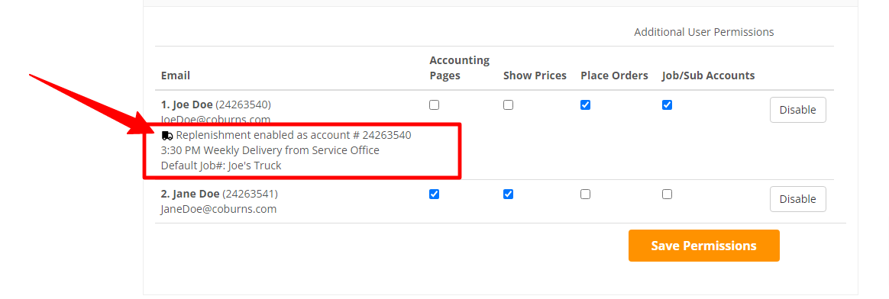Click the JaneDoe@coburns.com email address

219,209
